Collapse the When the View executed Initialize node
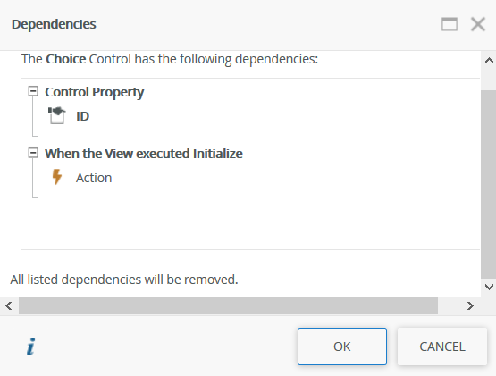The image size is (496, 376). pos(33,153)
